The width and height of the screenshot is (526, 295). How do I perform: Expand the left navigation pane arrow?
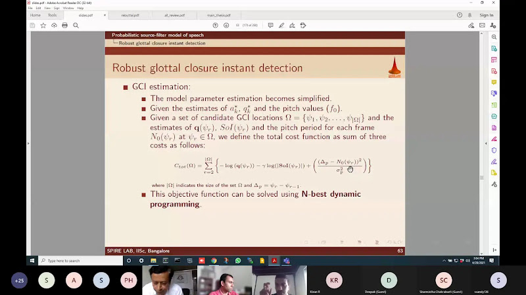click(28, 144)
